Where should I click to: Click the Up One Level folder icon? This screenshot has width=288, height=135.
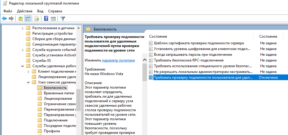[21, 19]
